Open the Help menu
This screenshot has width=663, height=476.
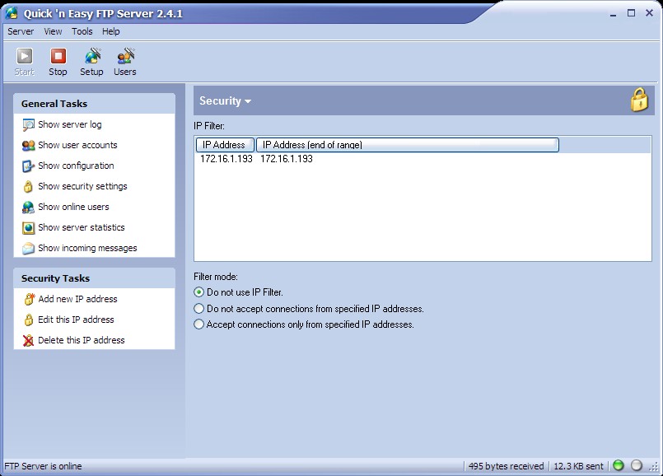click(x=111, y=31)
